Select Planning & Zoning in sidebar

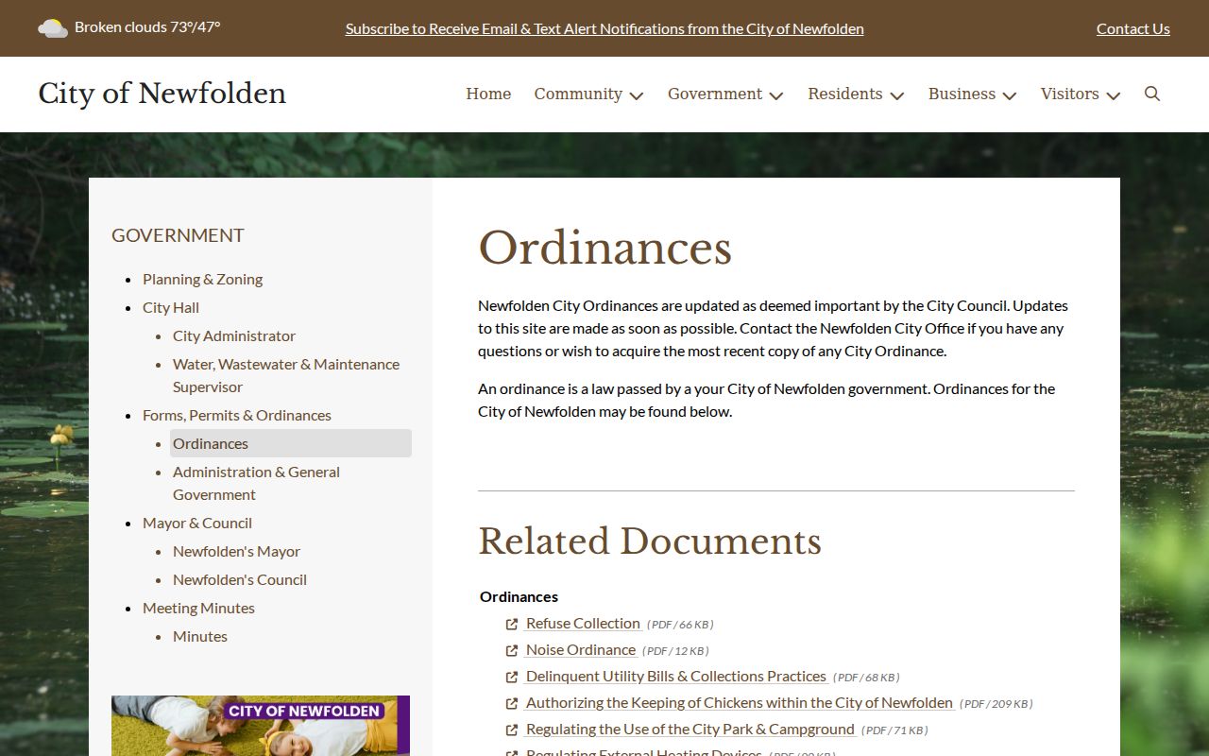202,279
